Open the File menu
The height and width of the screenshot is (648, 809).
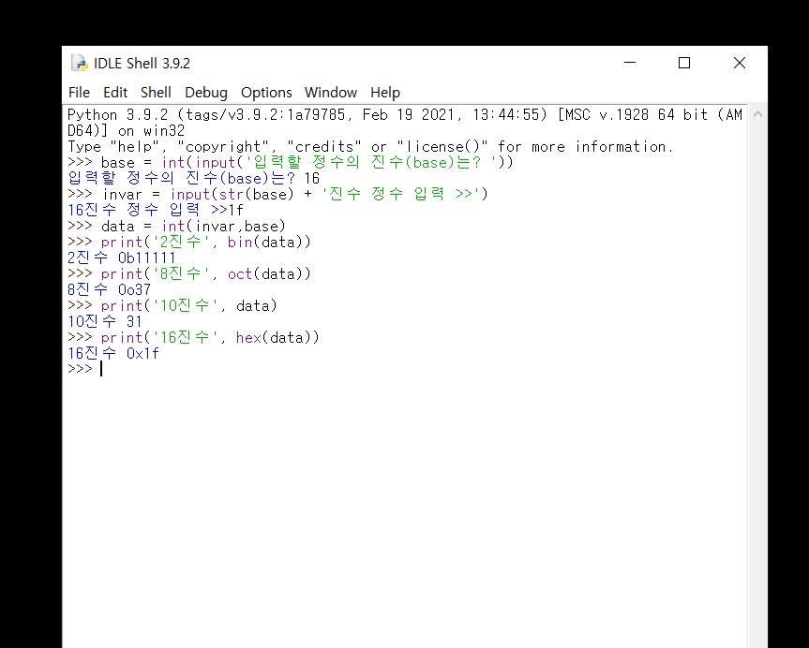(79, 93)
